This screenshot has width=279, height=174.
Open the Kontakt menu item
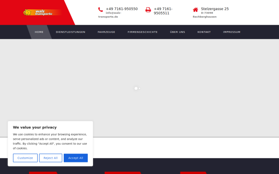tap(204, 32)
